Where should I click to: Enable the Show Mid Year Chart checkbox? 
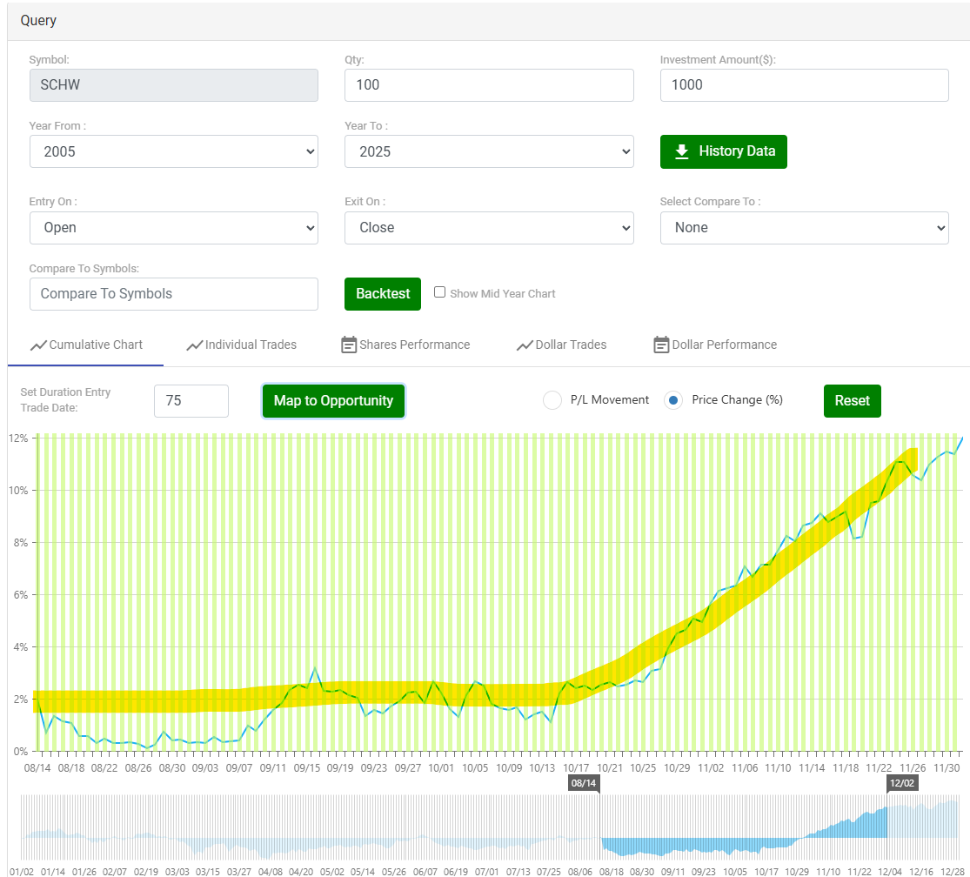click(x=440, y=292)
